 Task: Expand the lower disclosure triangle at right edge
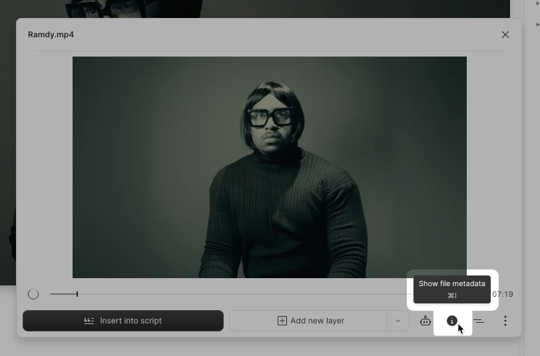pyautogui.click(x=537, y=25)
